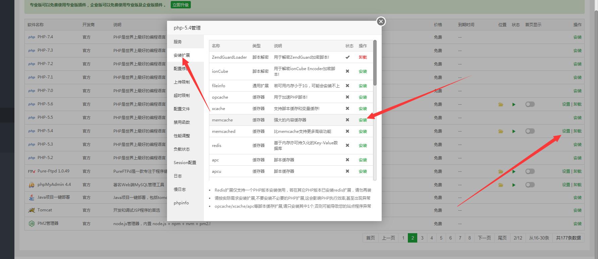The height and width of the screenshot is (259, 598).
Task: Click play status icon for Pure-Ftpd
Action: point(514,171)
